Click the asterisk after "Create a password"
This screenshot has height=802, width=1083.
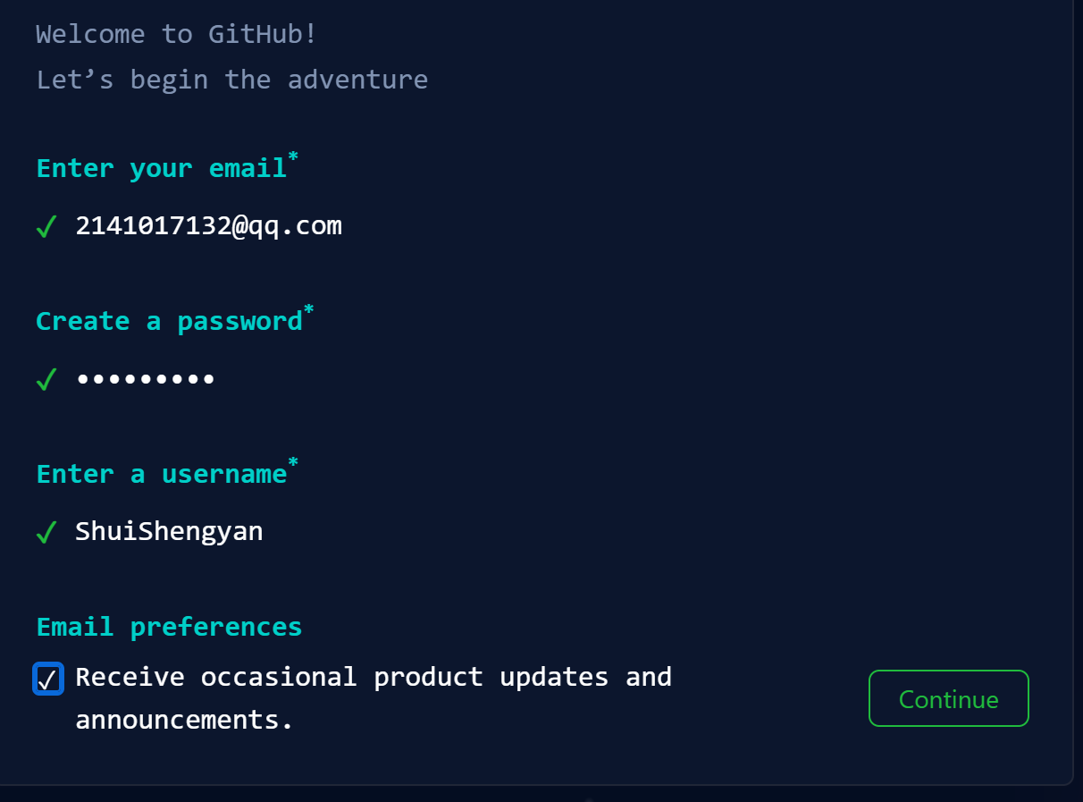[309, 311]
